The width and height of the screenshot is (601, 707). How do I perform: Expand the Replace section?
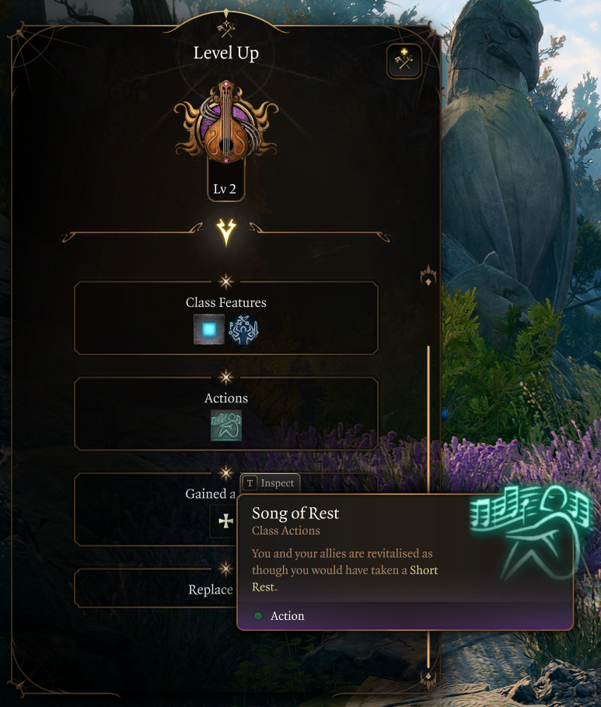[x=211, y=590]
